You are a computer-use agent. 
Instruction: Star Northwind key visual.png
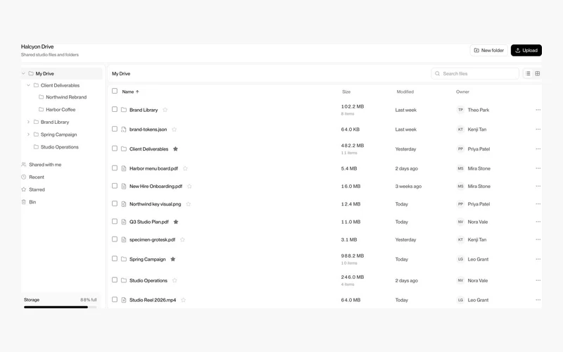189,204
